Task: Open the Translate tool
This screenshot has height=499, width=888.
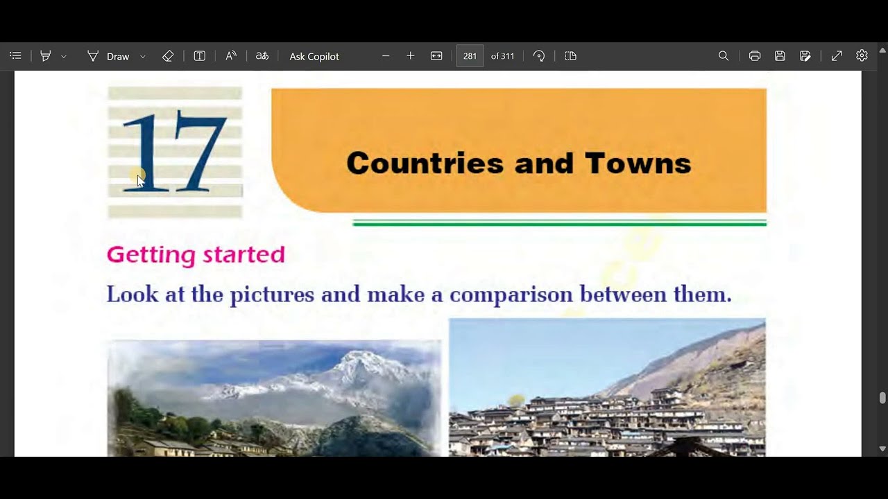Action: 262,56
